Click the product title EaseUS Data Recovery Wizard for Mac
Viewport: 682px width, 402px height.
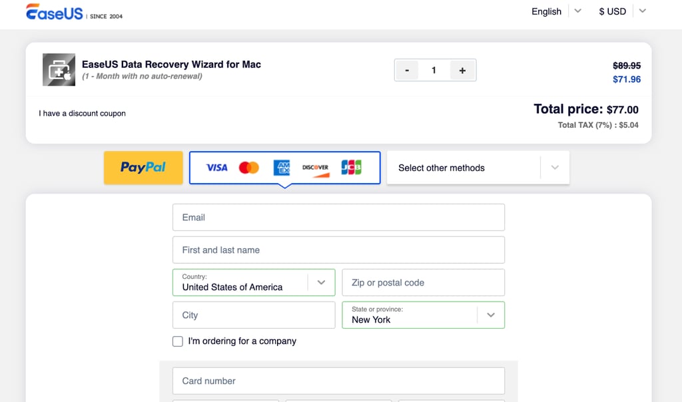[171, 65]
